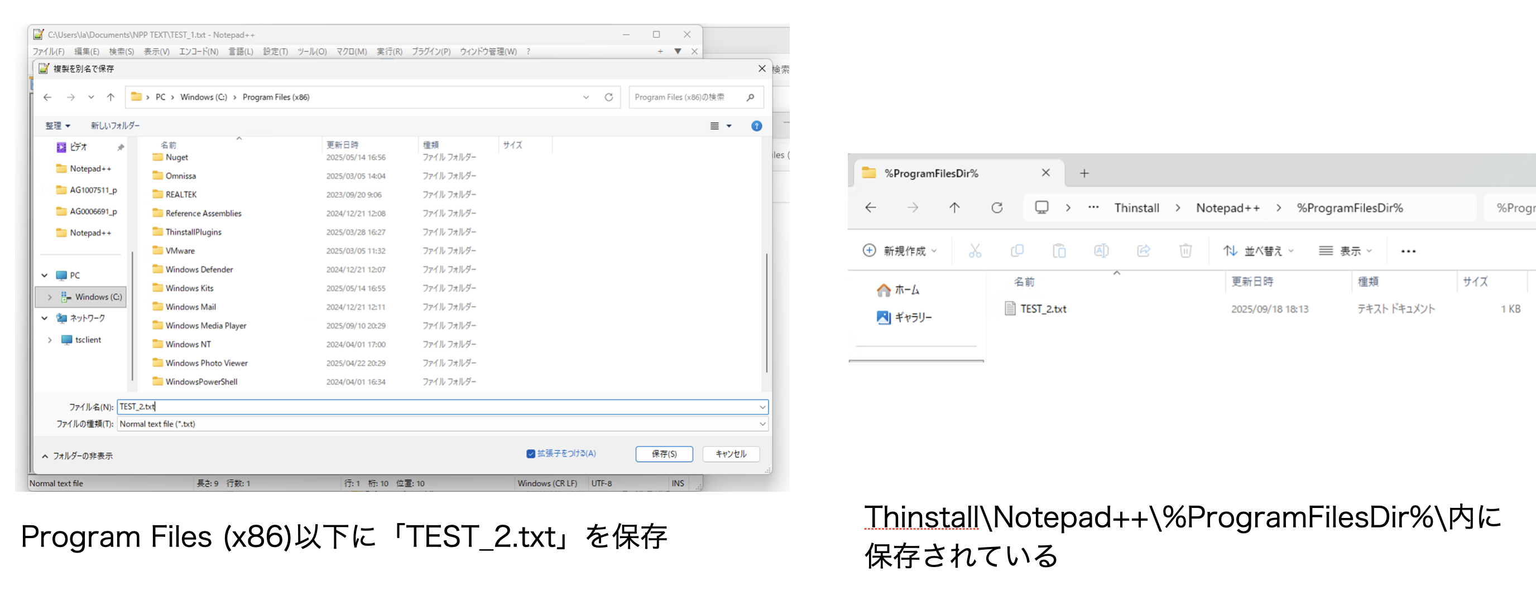1536x610 pixels.
Task: Navigate up to the parent folder
Action: (111, 97)
